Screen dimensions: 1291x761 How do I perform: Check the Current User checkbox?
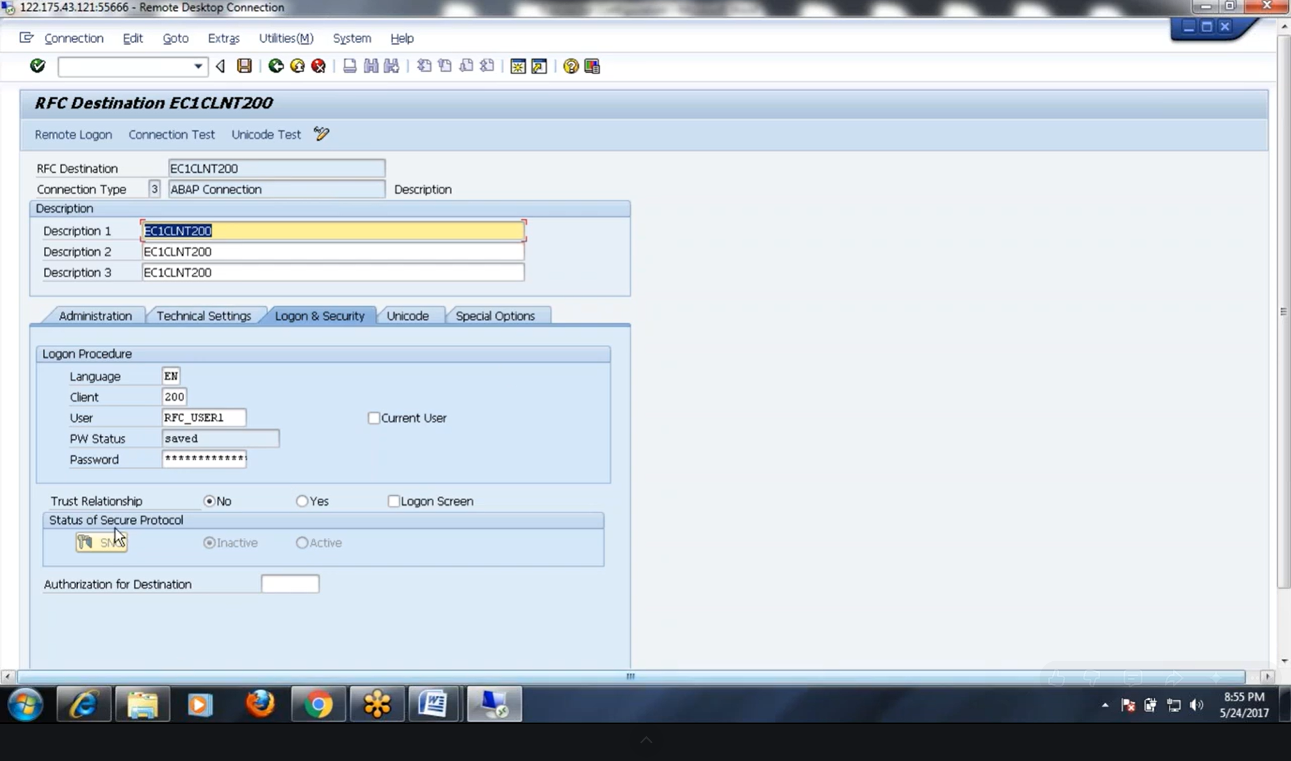coord(374,418)
